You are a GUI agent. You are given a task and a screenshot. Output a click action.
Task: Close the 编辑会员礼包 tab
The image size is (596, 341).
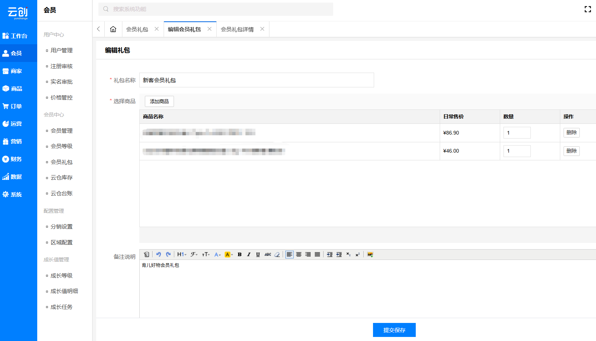coord(209,29)
